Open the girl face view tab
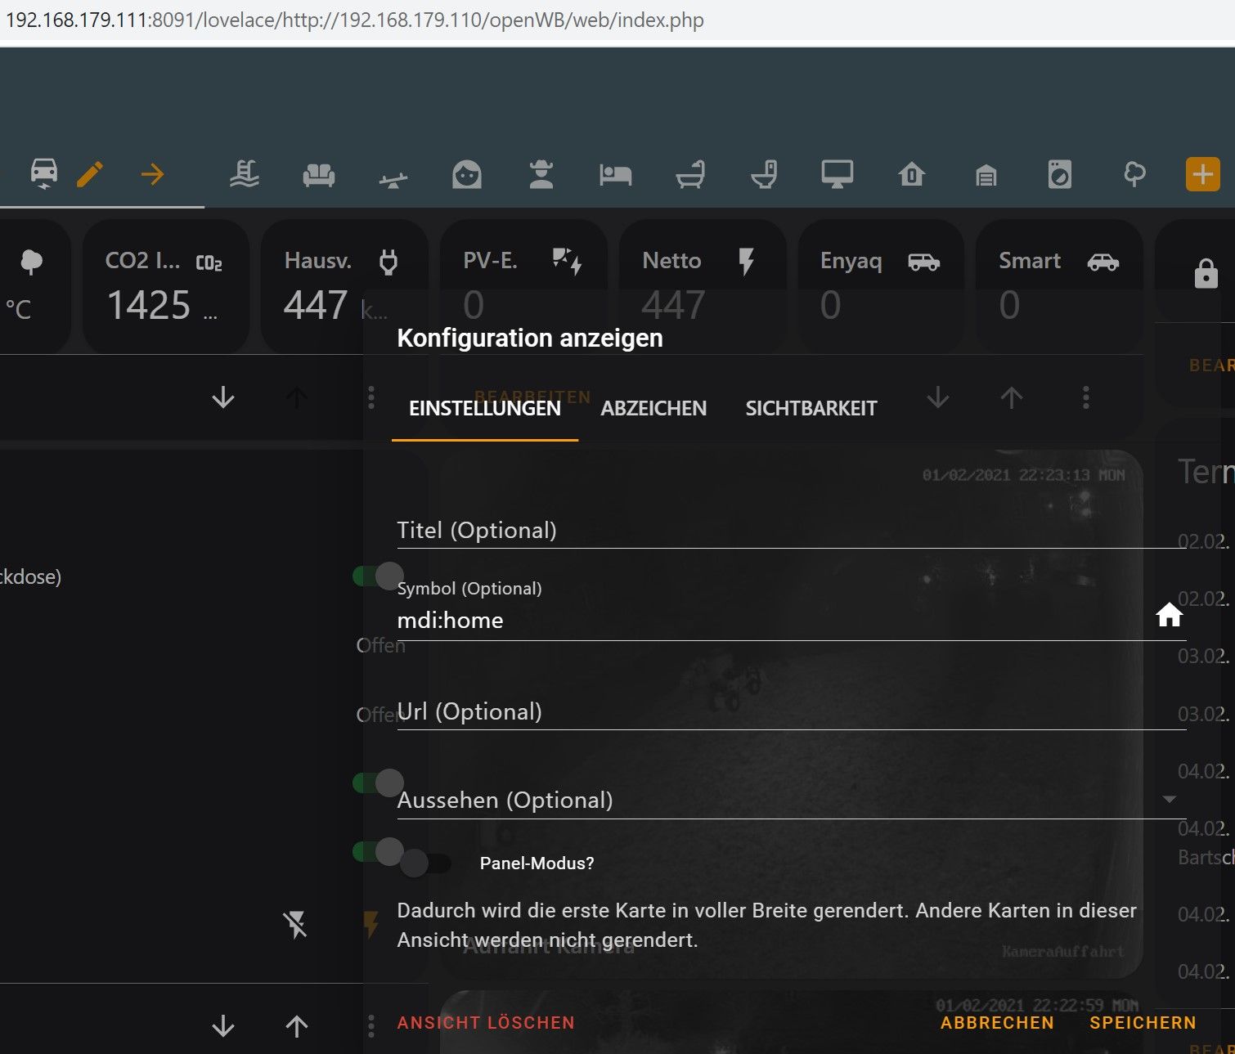This screenshot has height=1054, width=1235. [x=467, y=174]
